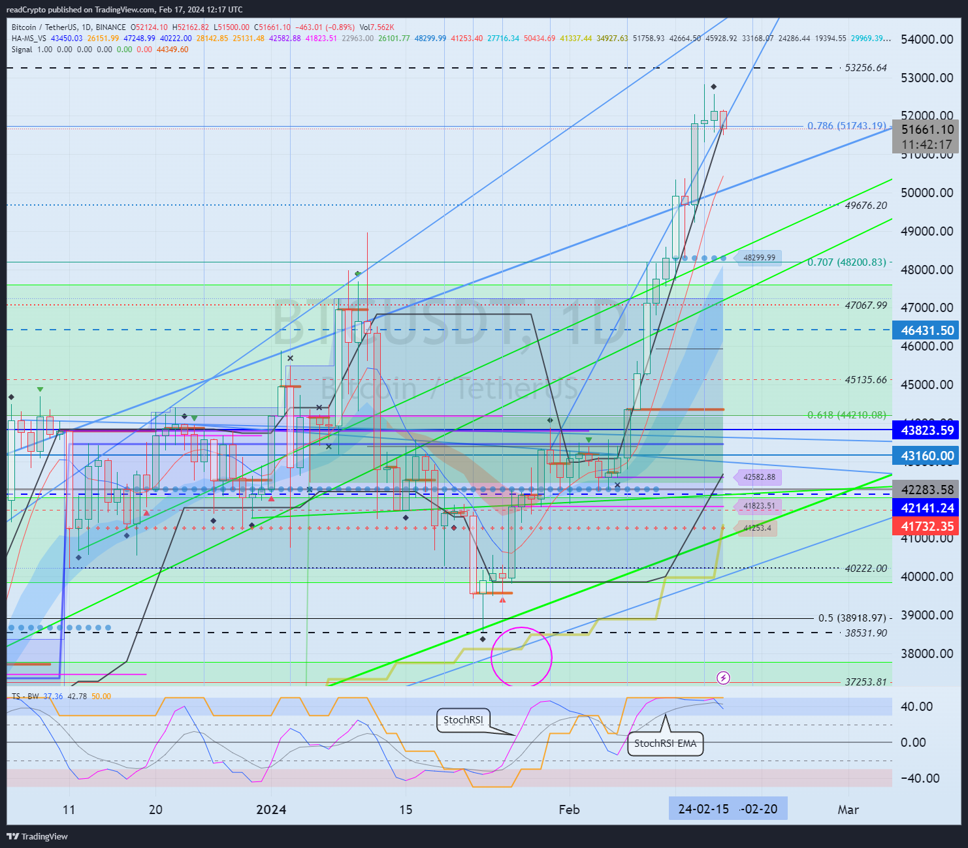Select the HA-MS_VS indicator legend
Screen dimensions: 968x848
click(x=29, y=39)
